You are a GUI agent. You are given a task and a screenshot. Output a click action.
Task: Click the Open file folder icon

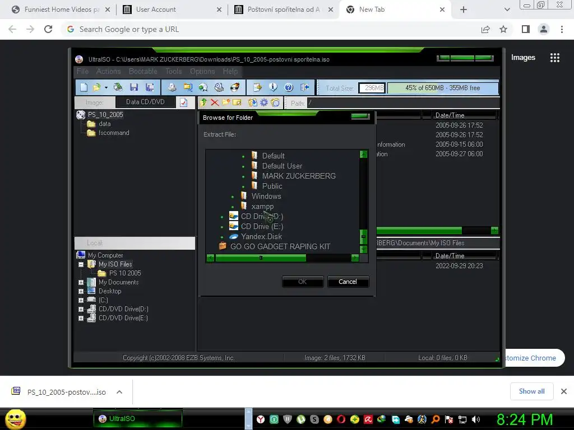(96, 87)
